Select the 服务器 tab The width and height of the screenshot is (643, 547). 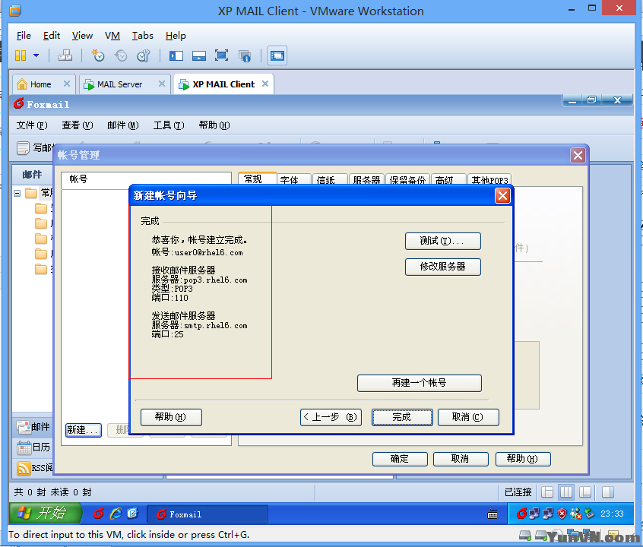pos(366,179)
